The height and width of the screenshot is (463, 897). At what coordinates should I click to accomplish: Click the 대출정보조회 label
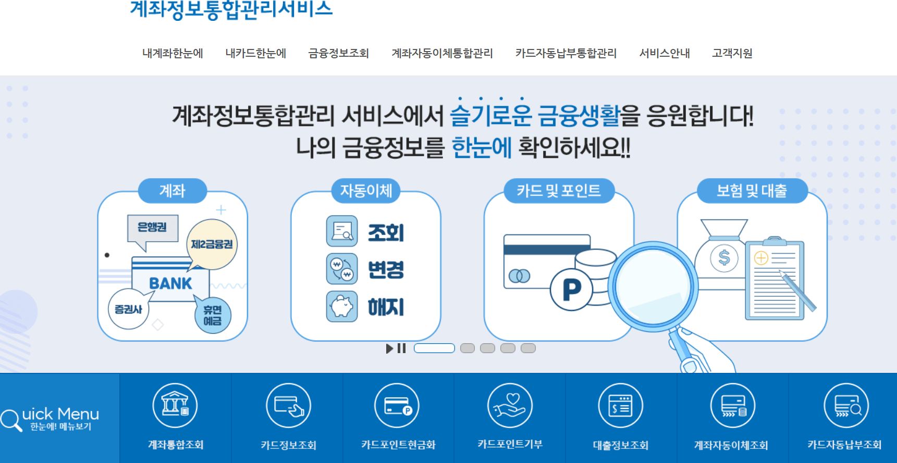(x=621, y=445)
